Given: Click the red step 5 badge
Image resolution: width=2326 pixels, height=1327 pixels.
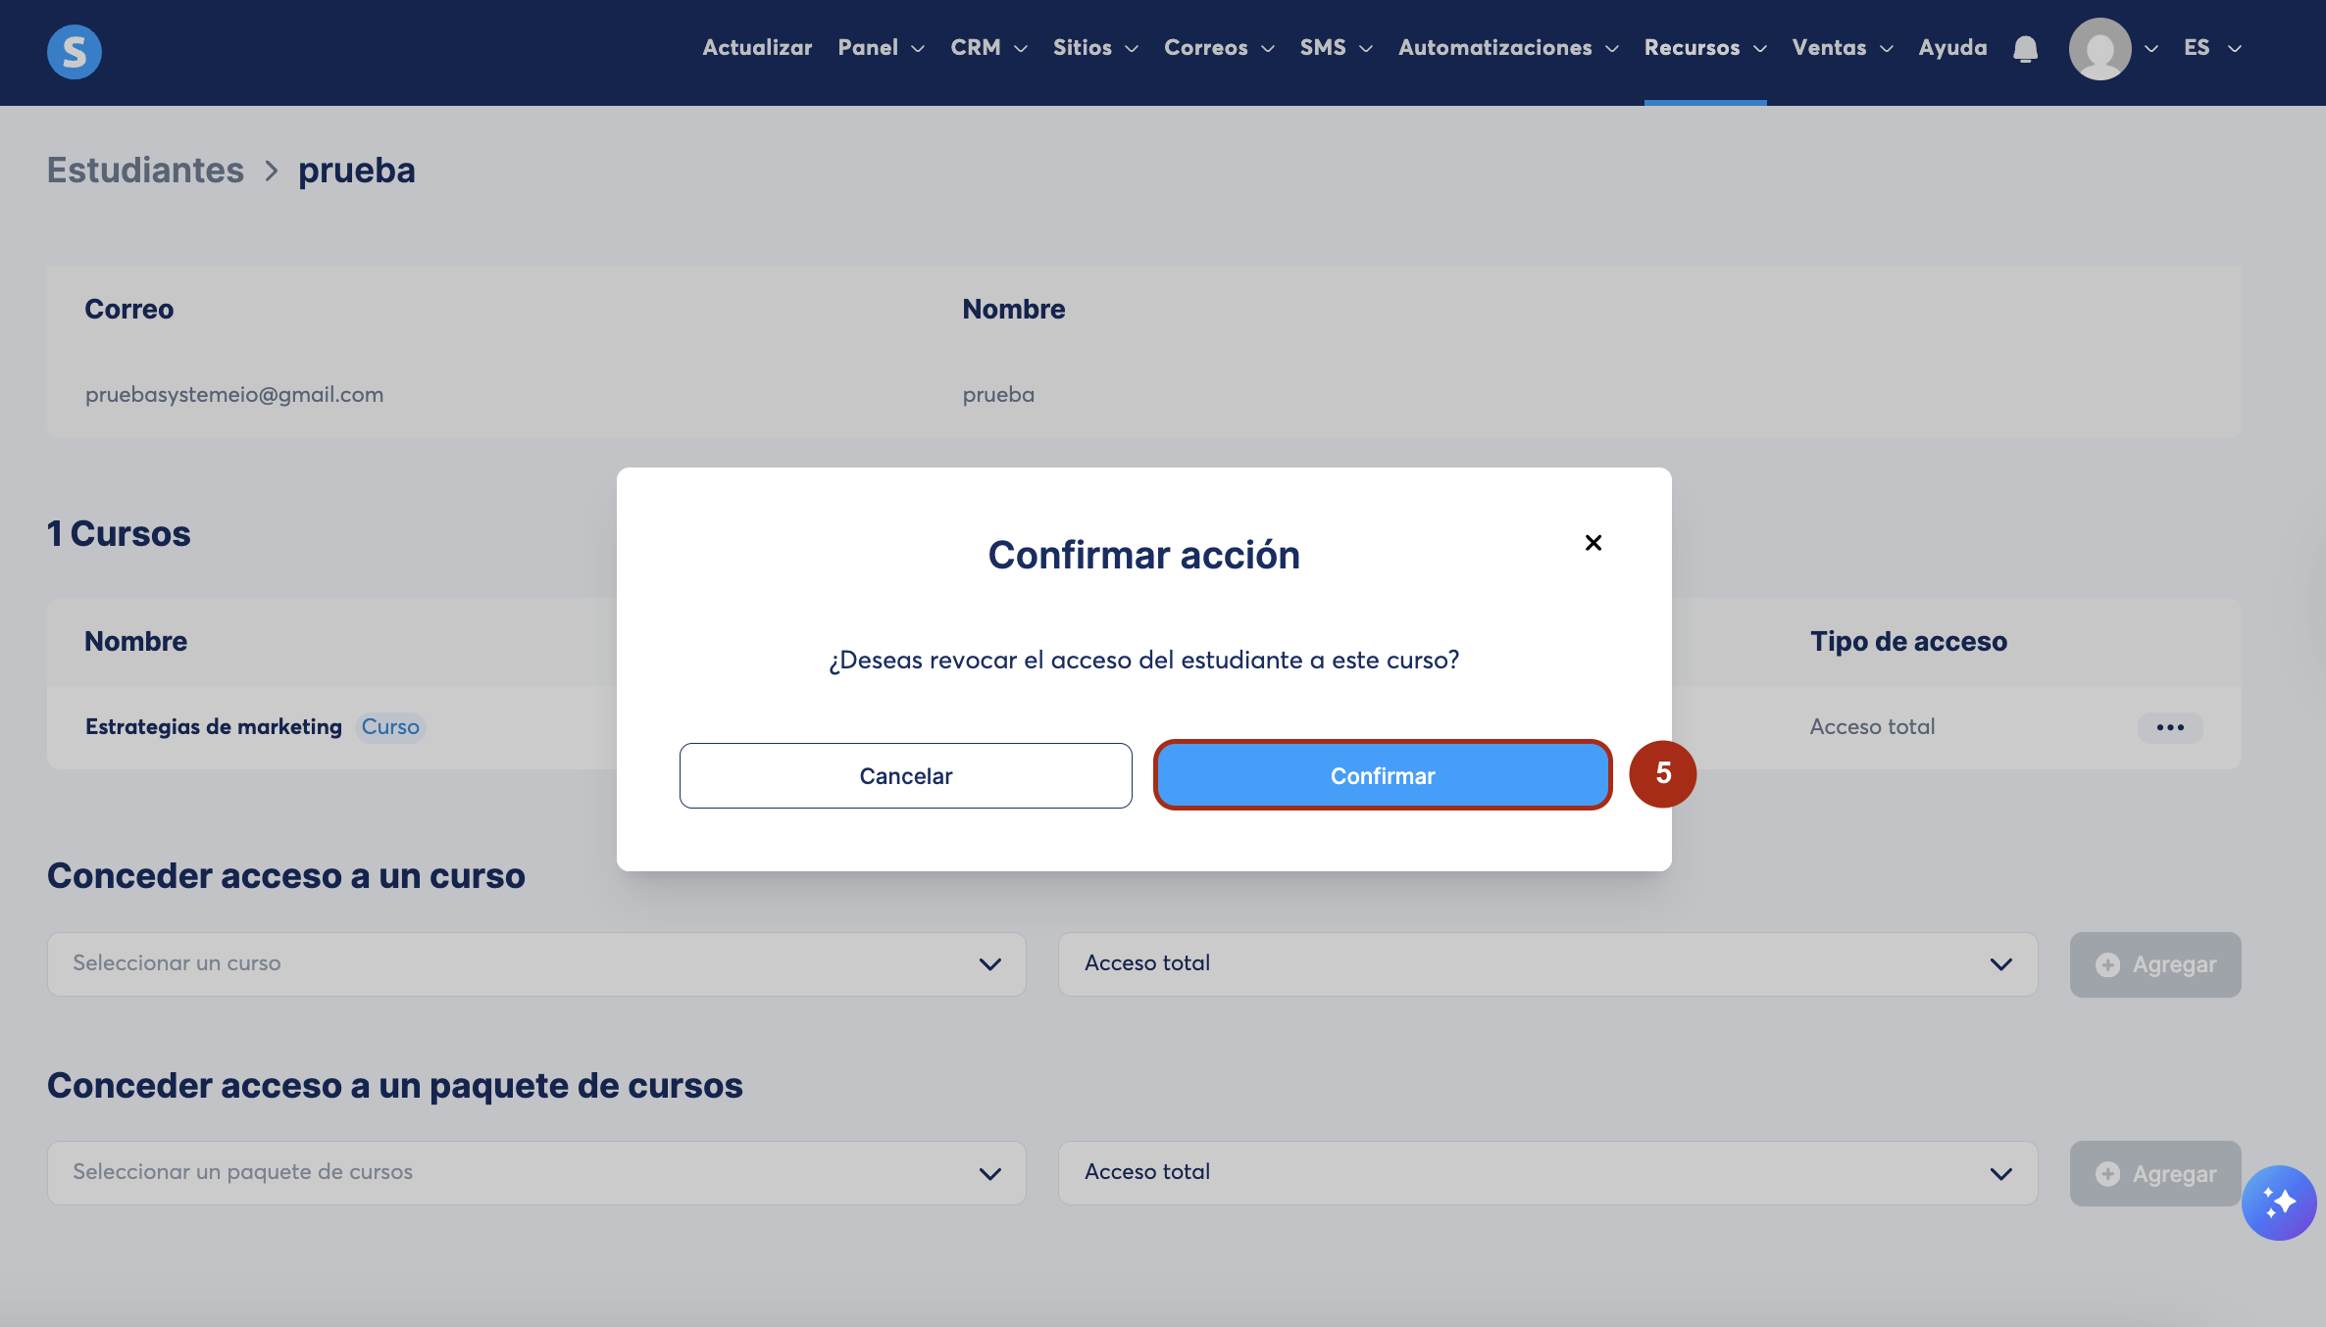Looking at the screenshot, I should click(x=1663, y=773).
